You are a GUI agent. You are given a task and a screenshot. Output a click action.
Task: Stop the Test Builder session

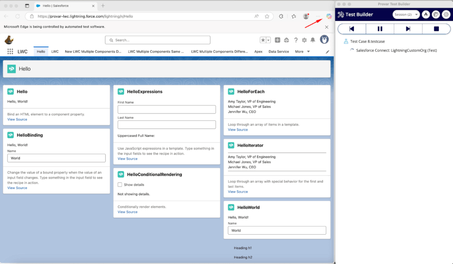click(436, 29)
